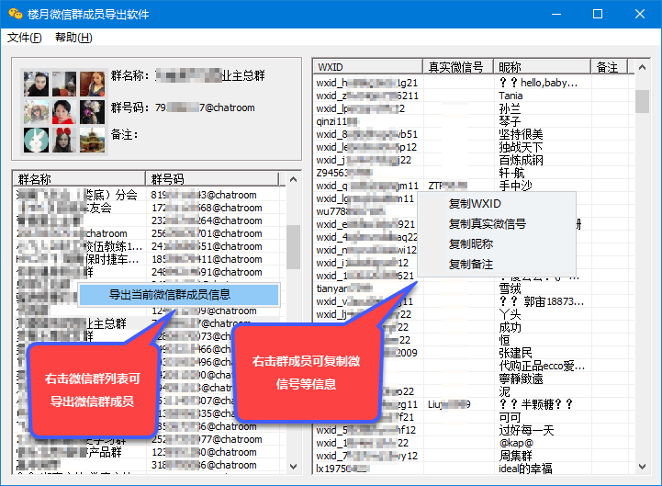Select group row ending 资伍教练1...
This screenshot has width=662, height=486.
pyautogui.click(x=150, y=246)
